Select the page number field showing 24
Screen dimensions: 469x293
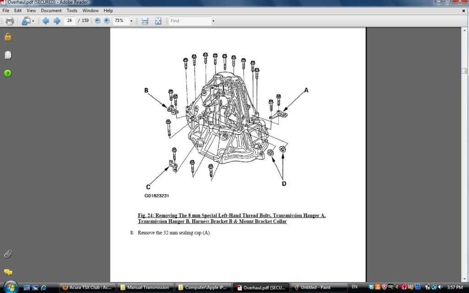(x=70, y=21)
